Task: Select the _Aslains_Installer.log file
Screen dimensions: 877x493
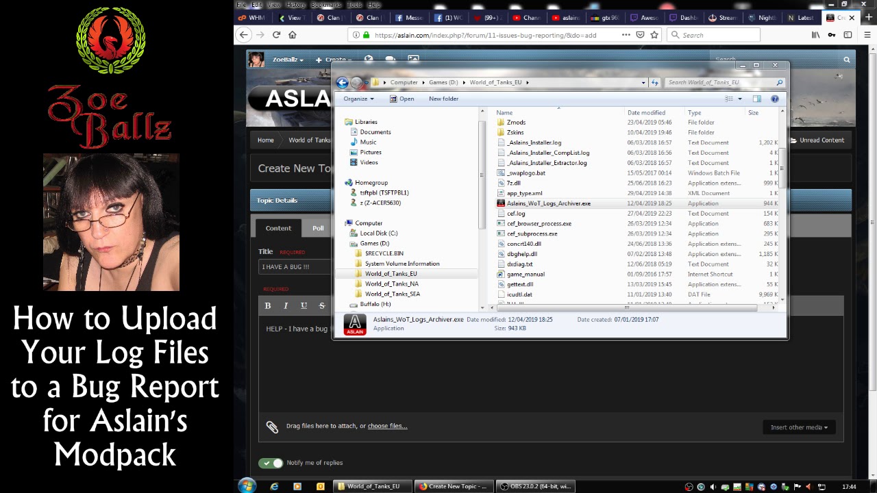Action: tap(534, 142)
